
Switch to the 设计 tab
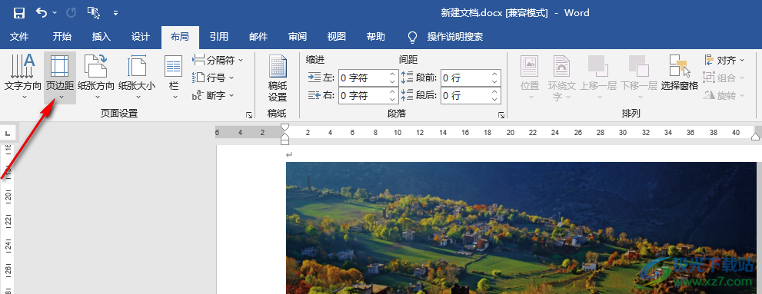[141, 37]
